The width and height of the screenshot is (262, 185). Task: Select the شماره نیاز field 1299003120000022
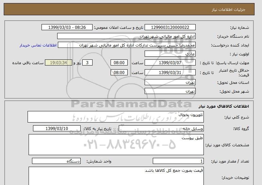pos(170,27)
